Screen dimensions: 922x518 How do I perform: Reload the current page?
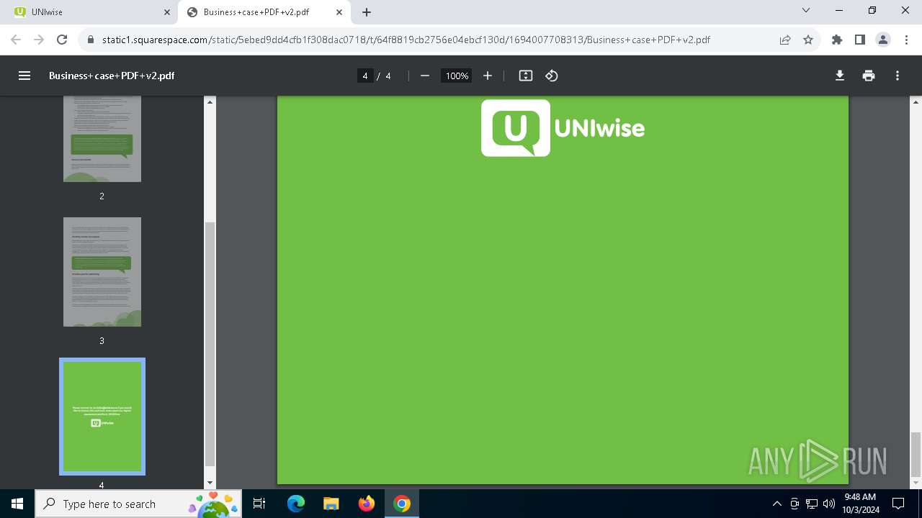(x=62, y=40)
